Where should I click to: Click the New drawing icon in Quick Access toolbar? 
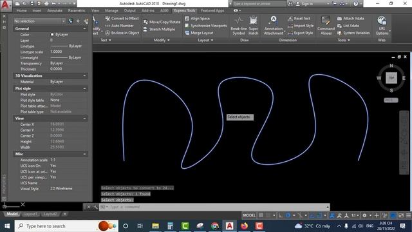pos(17,4)
